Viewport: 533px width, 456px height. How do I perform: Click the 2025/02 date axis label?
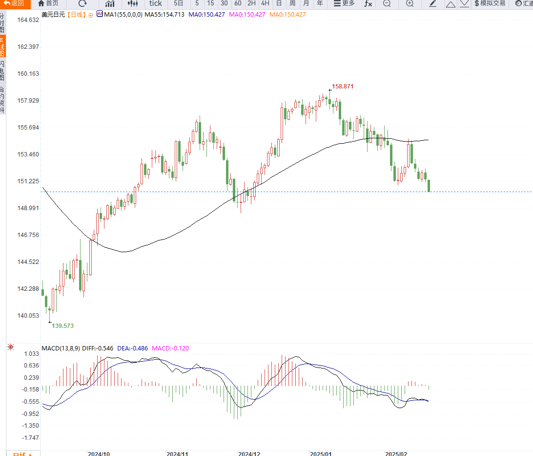point(396,454)
